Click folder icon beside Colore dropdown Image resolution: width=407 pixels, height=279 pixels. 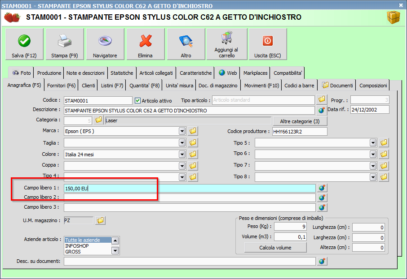pos(193,154)
